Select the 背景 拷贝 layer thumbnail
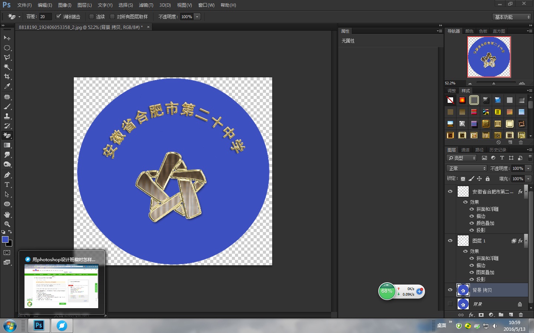Screen dimensions: 534x333 tap(463, 290)
